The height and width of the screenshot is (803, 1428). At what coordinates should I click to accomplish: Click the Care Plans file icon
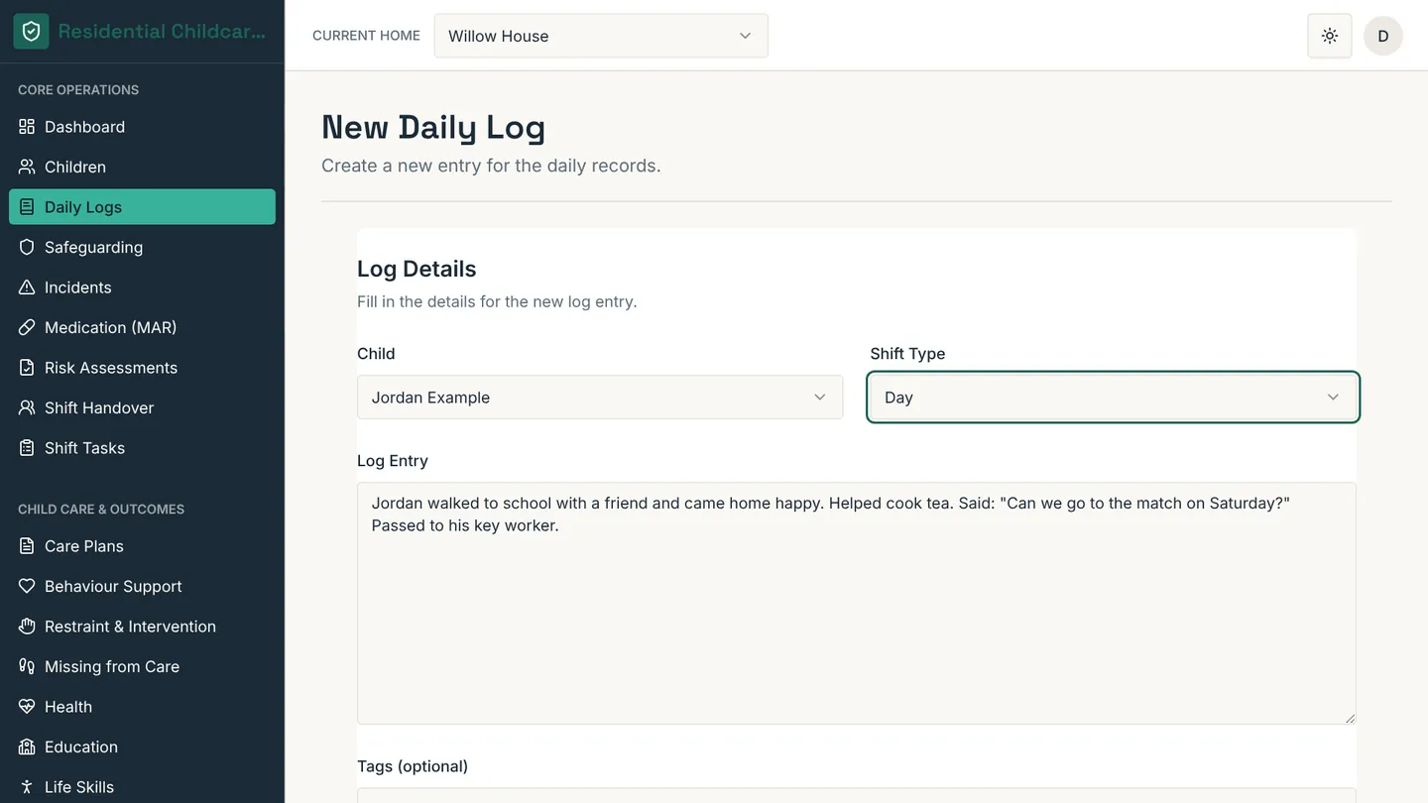[x=27, y=546]
